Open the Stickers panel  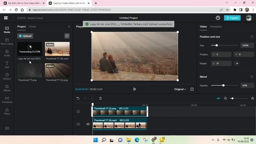pos(7,76)
